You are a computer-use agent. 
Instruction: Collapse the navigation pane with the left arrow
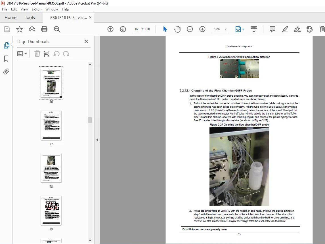[x=97, y=140]
